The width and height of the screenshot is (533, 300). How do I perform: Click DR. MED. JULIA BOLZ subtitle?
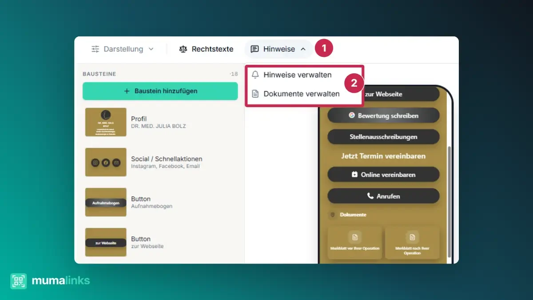pos(159,126)
